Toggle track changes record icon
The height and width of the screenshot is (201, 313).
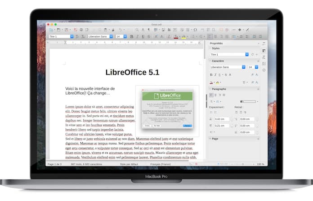(x=227, y=30)
